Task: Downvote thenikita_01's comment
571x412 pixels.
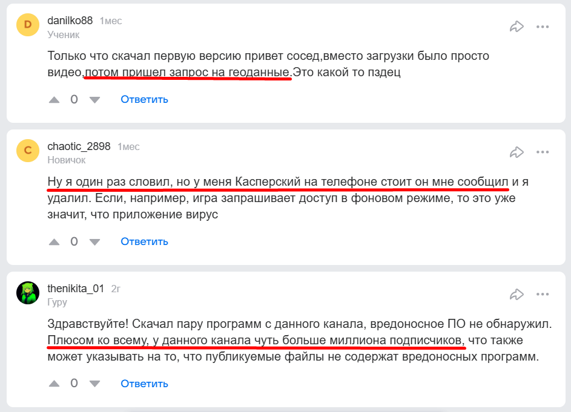Action: click(94, 384)
